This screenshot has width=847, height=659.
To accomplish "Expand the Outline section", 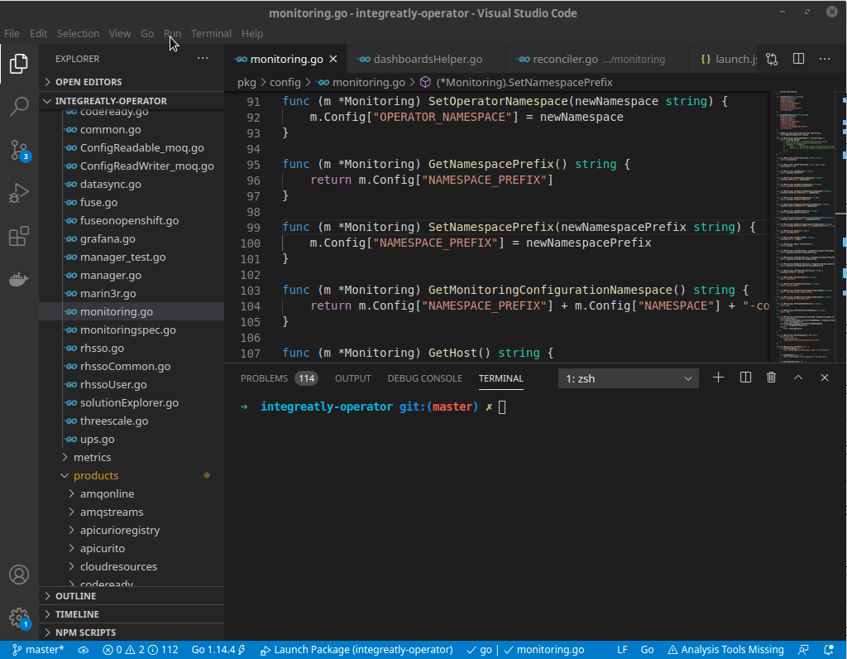I will tap(132, 596).
